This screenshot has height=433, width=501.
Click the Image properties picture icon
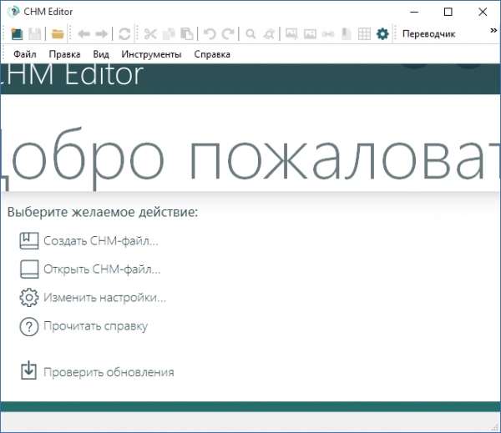310,34
